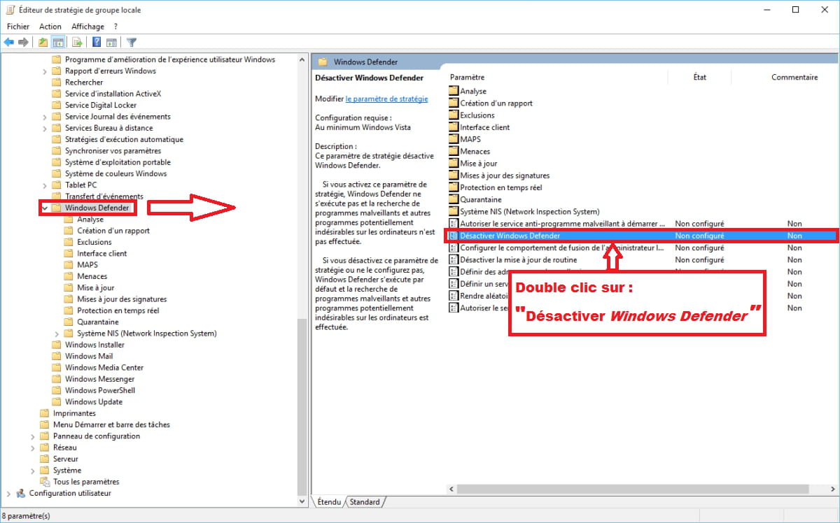Click the folder icon of Exclusions in settings list

[454, 115]
